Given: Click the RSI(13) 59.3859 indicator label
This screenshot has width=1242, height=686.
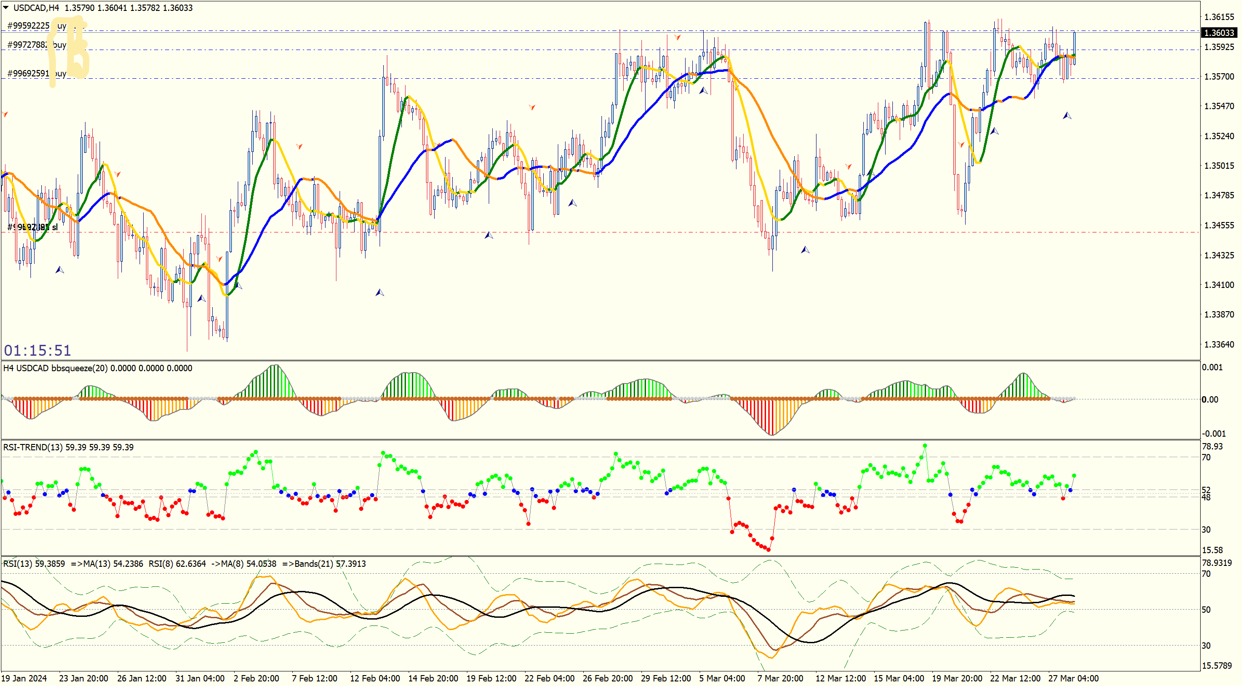Looking at the screenshot, I should 34,564.
